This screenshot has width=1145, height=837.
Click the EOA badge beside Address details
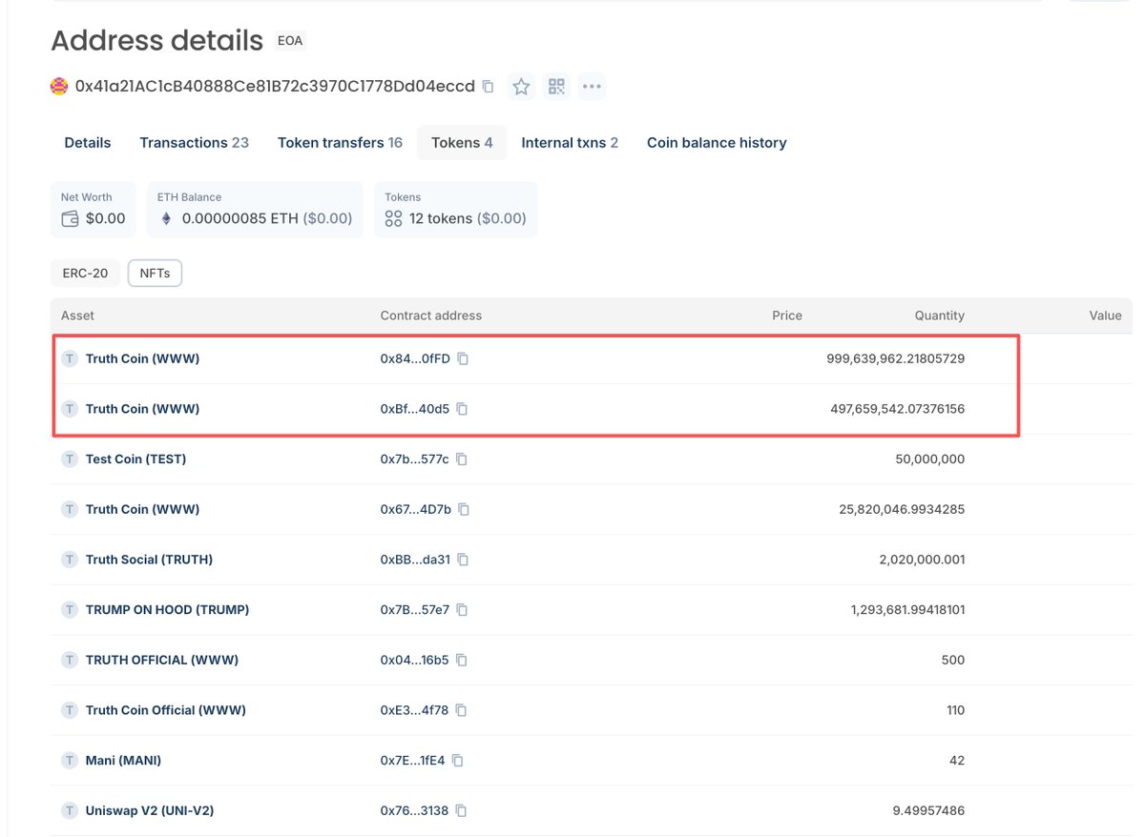[x=290, y=41]
